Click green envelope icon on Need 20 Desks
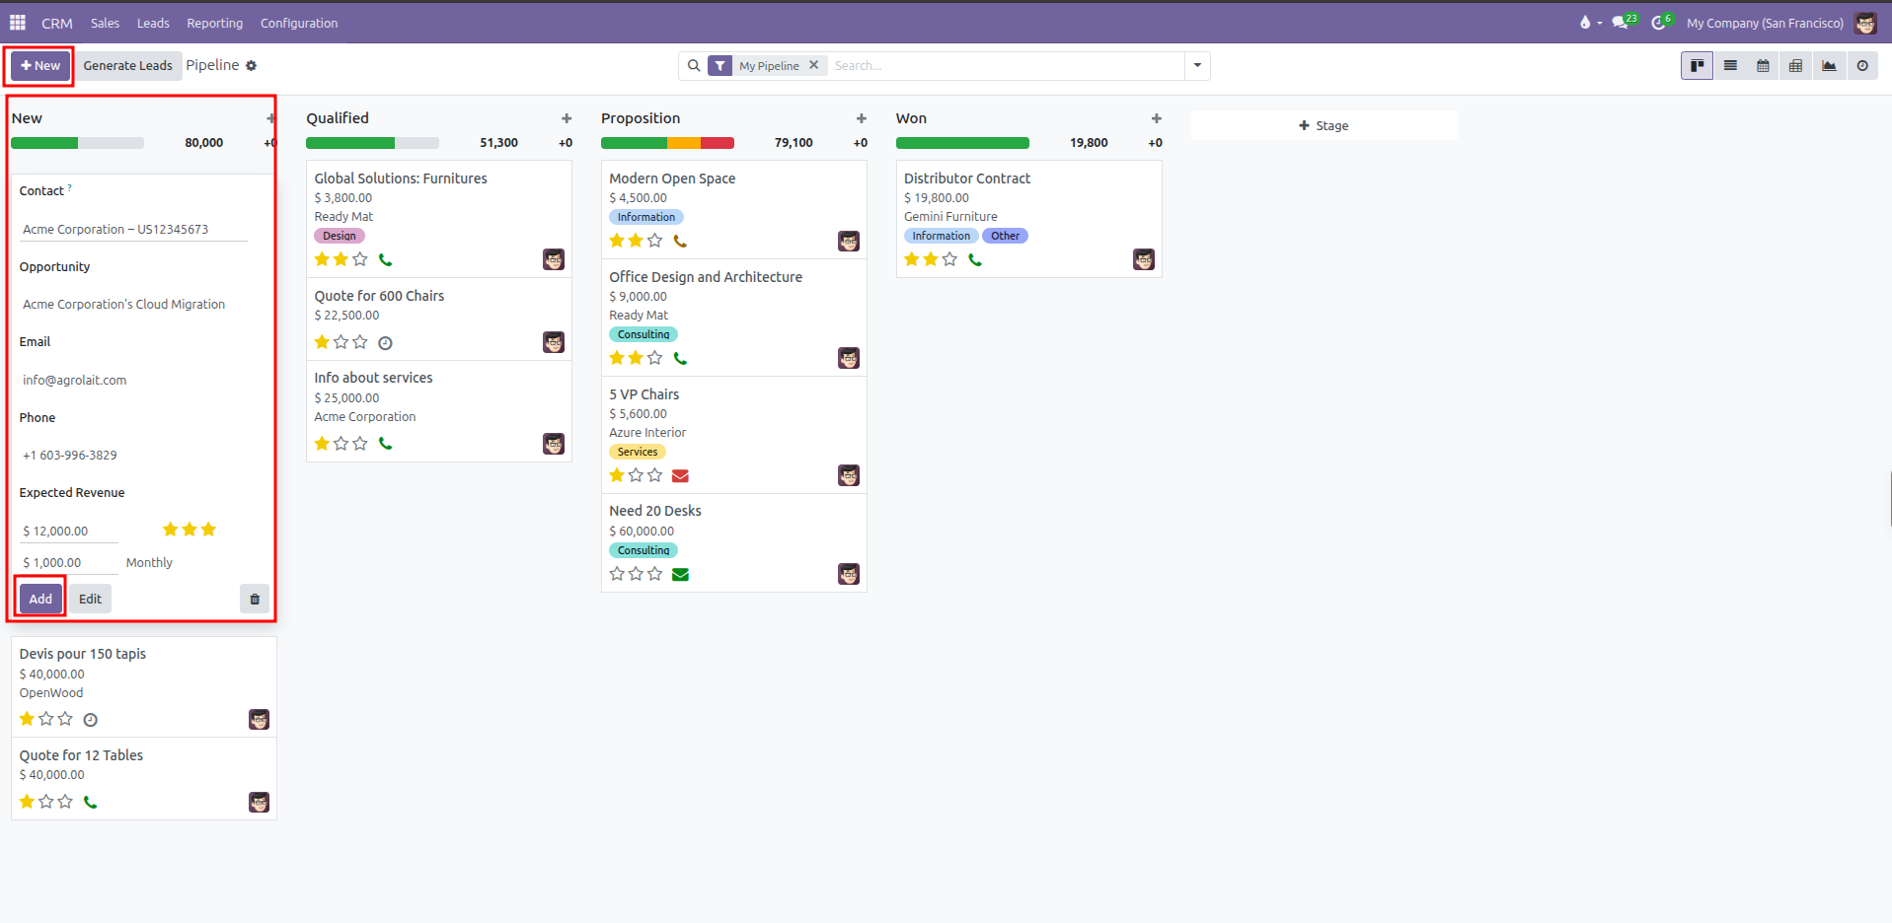 click(680, 575)
